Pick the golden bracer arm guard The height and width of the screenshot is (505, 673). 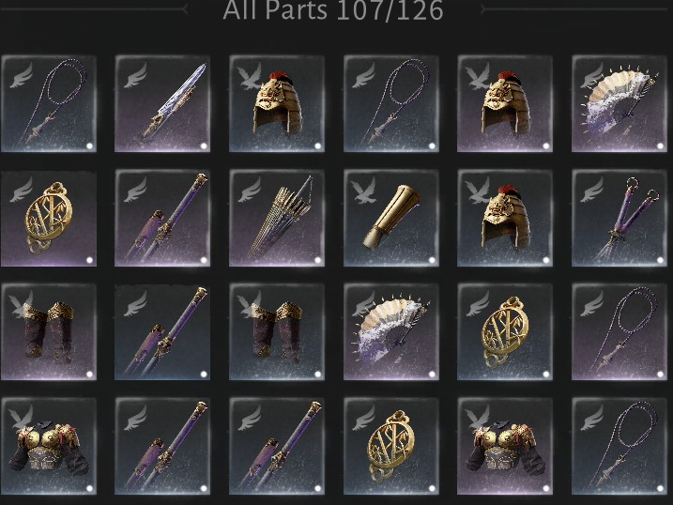coord(391,218)
